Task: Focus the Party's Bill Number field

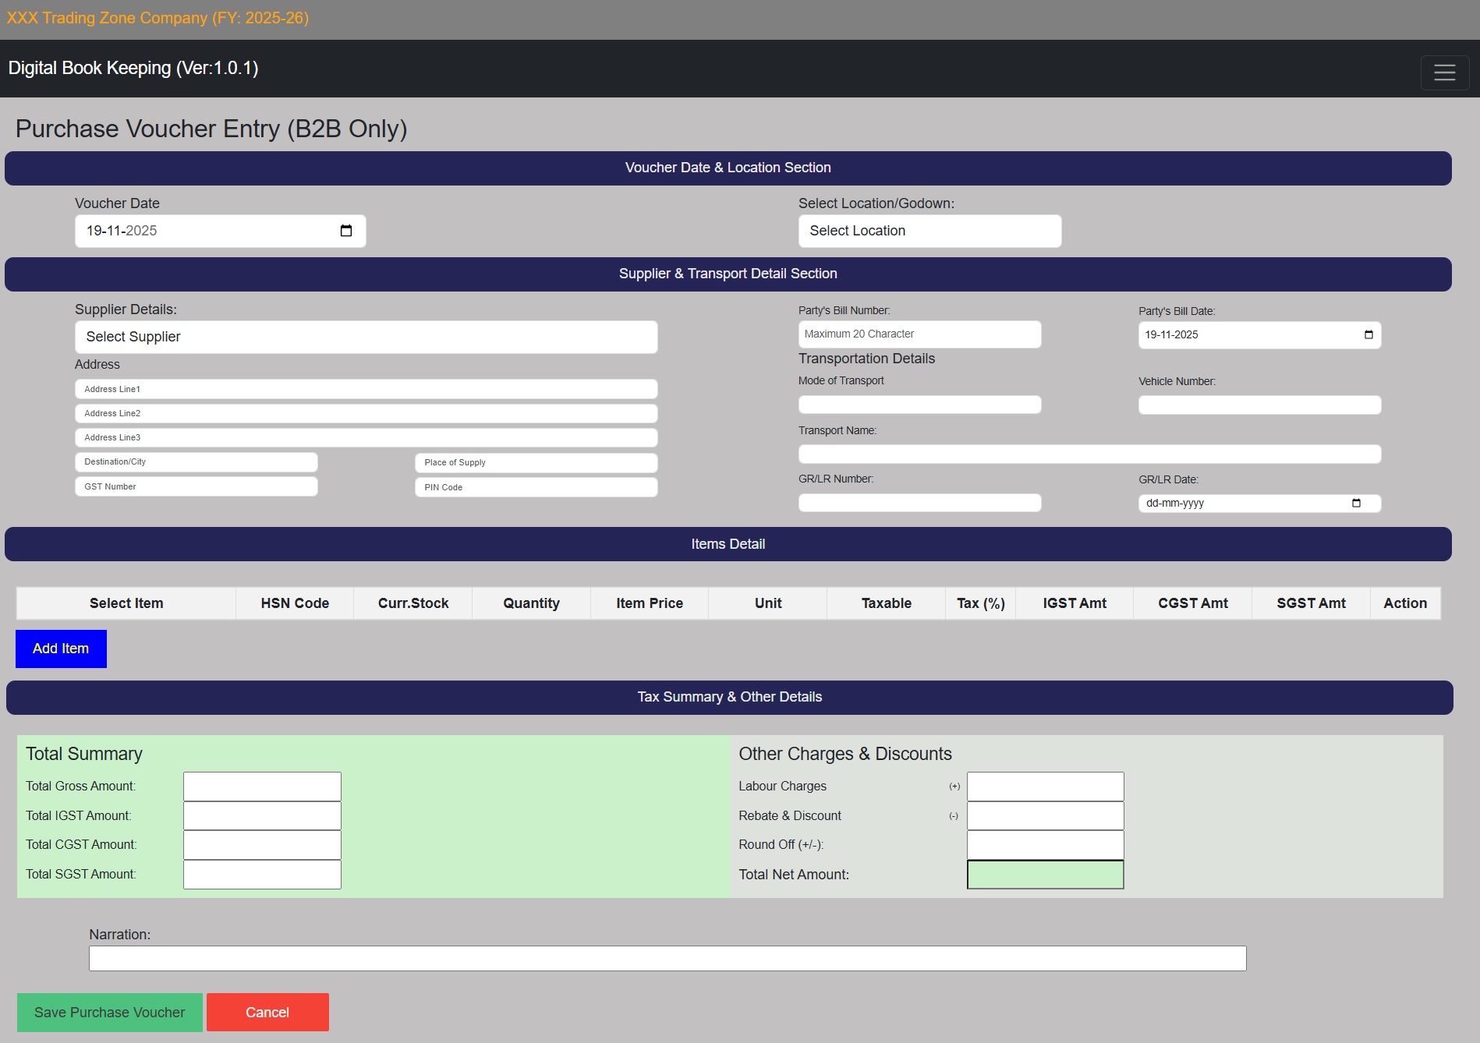Action: (919, 334)
